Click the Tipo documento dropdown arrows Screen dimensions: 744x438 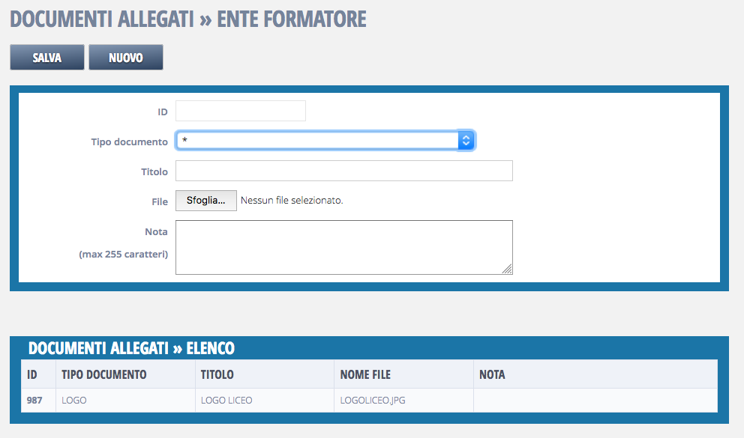(x=466, y=141)
